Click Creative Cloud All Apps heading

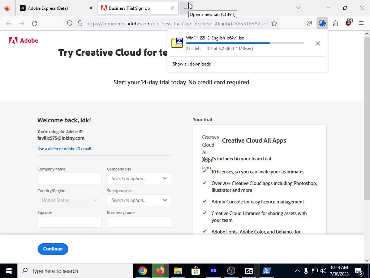[254, 140]
